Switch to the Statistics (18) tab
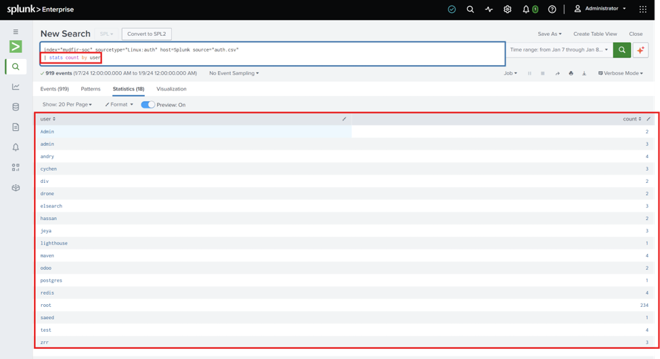The width and height of the screenshot is (660, 359). coord(129,89)
